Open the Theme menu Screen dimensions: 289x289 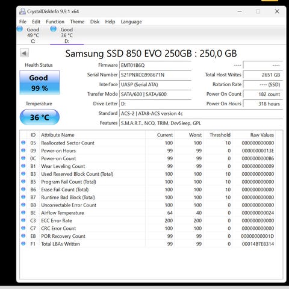pos(77,22)
